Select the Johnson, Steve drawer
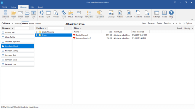The image size is (195, 109). click(18, 60)
